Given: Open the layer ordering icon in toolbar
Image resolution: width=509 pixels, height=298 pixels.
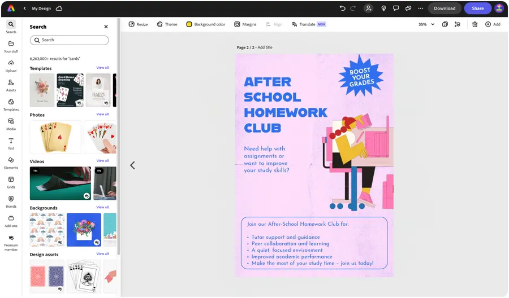Looking at the screenshot, I should (458, 24).
